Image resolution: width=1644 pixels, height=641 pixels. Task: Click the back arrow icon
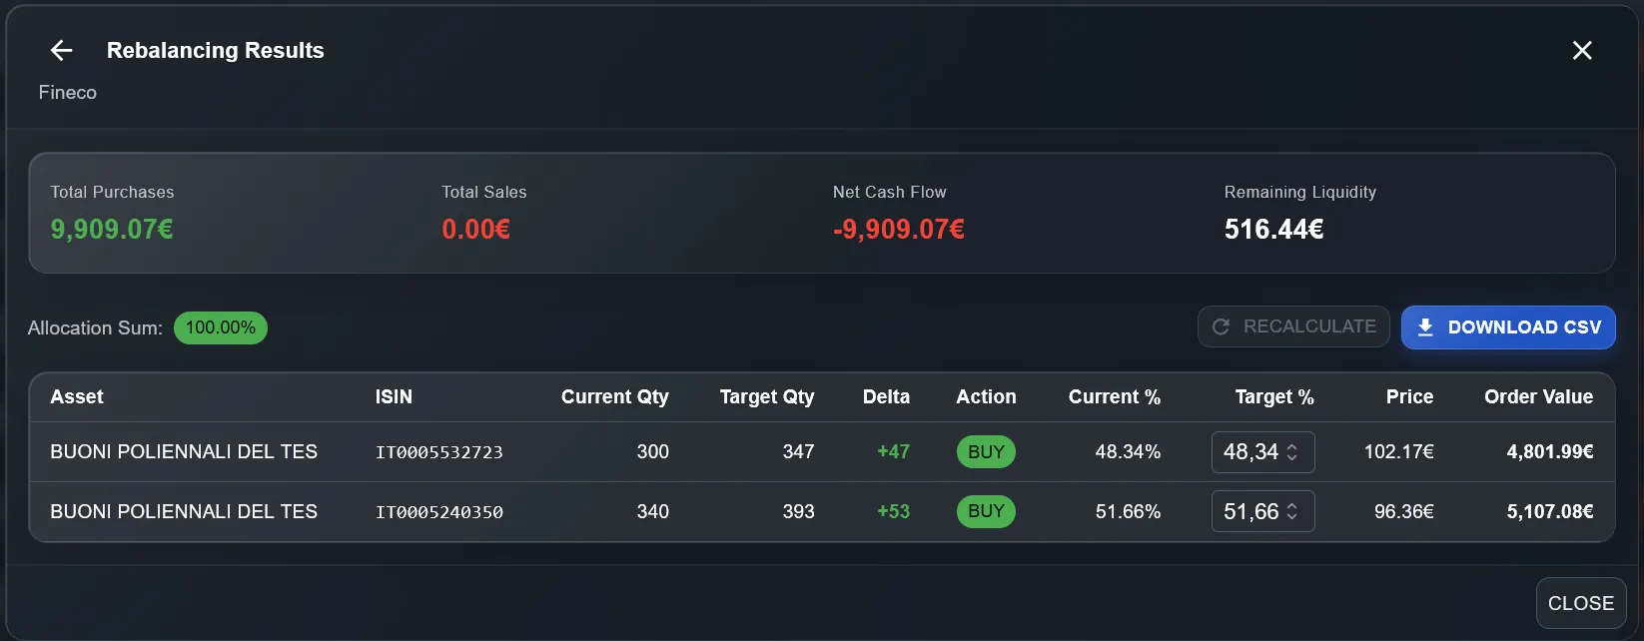click(x=62, y=50)
